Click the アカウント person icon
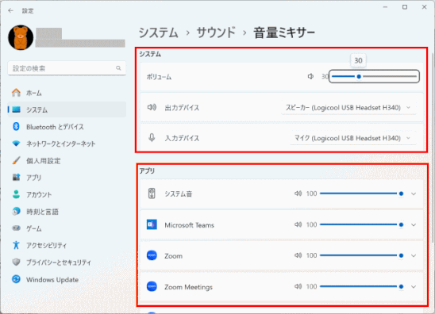435x314 pixels. 16,194
